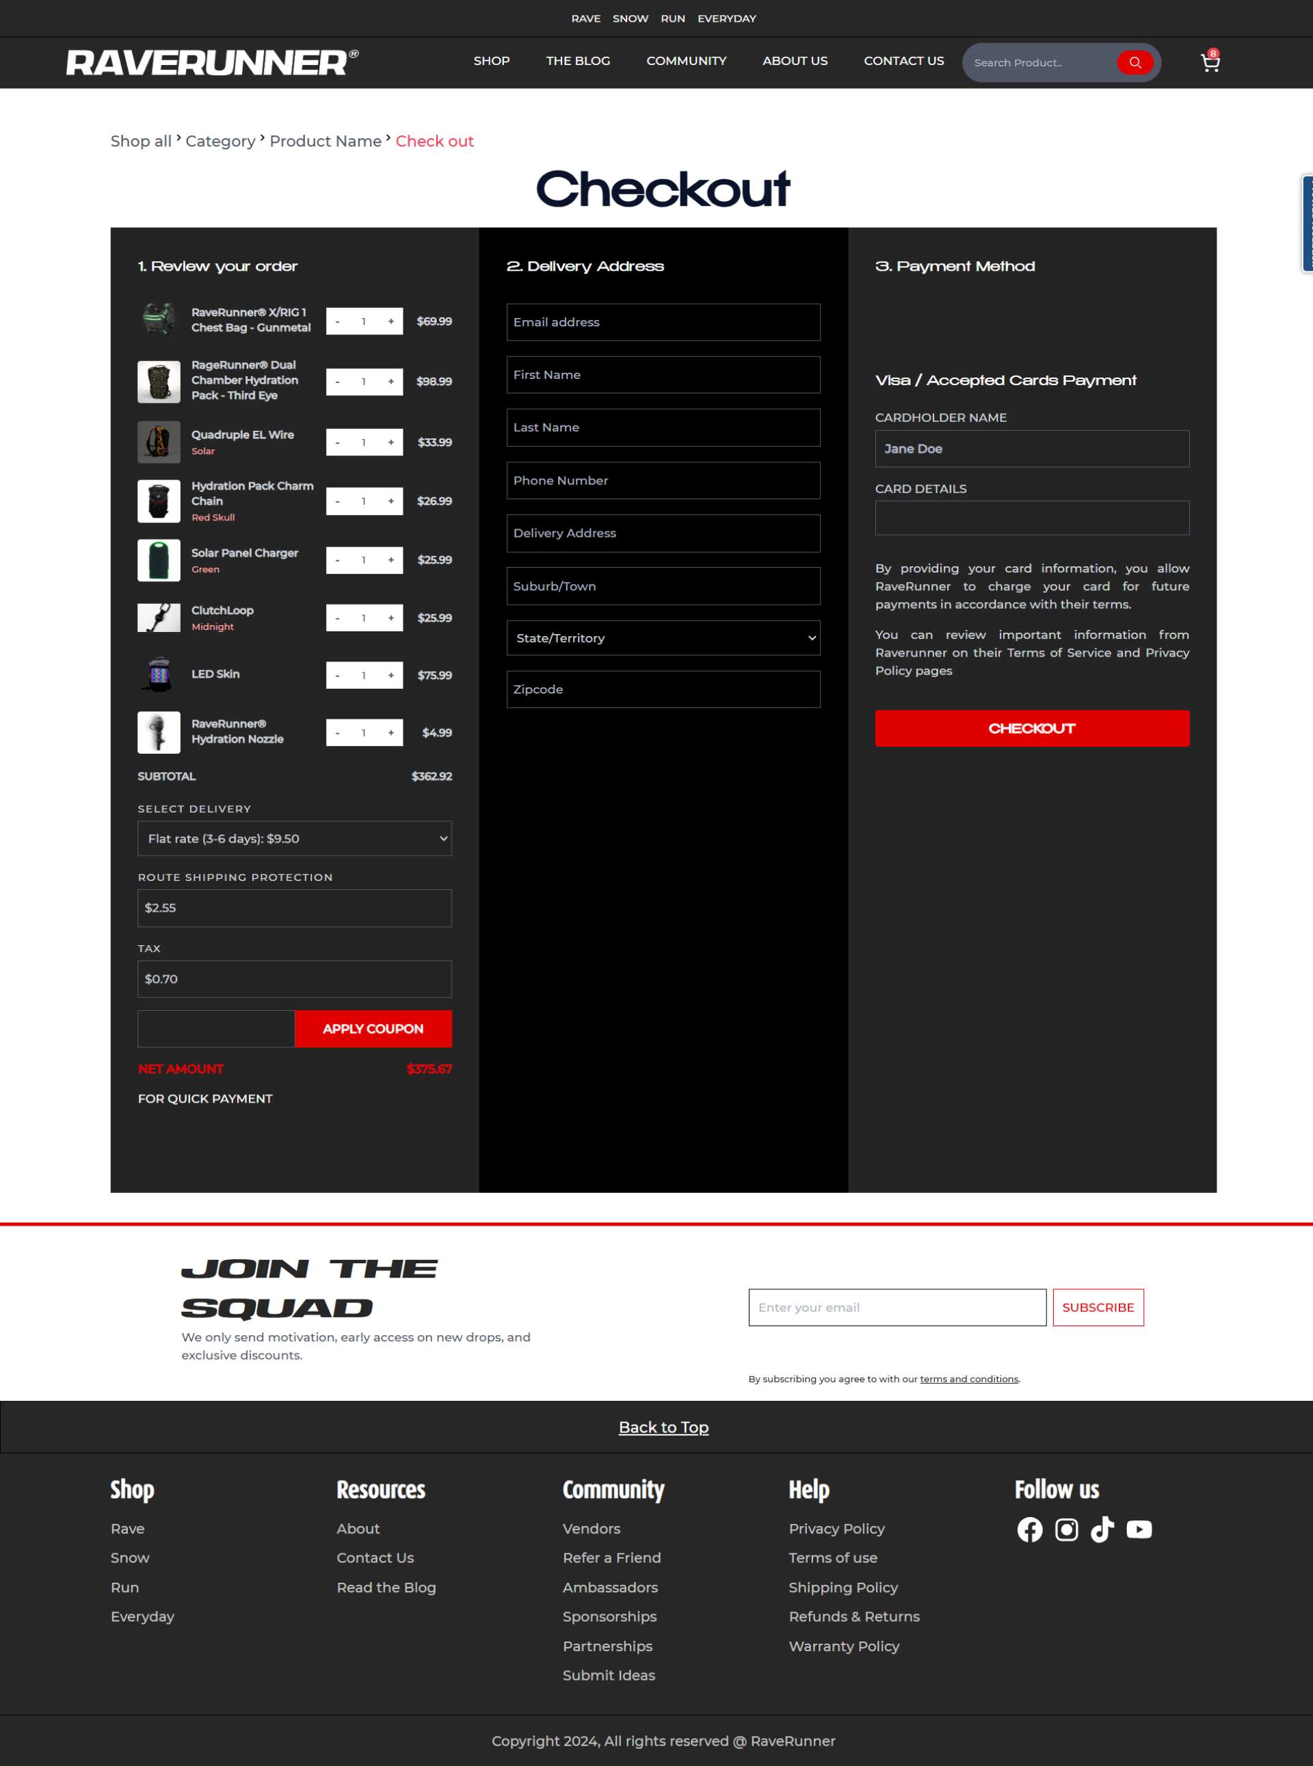Image resolution: width=1313 pixels, height=1766 pixels.
Task: Open the Facebook social icon
Action: pyautogui.click(x=1029, y=1529)
